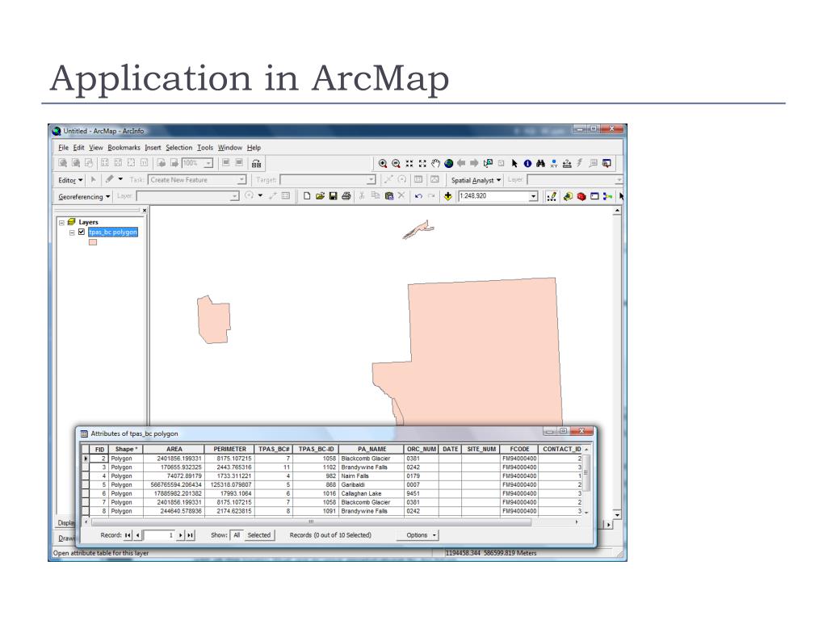
Task: Select the Zoom In tool
Action: tap(383, 163)
